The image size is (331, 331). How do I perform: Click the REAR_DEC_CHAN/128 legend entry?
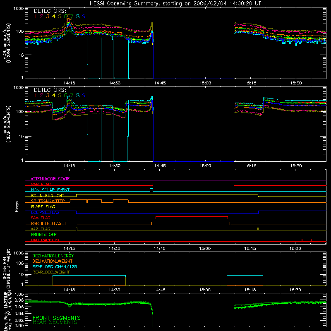point(55,266)
